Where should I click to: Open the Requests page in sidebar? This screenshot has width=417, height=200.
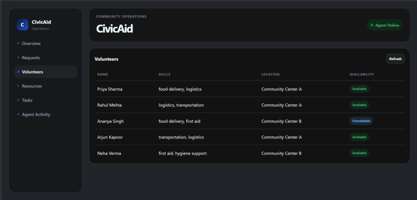(x=31, y=58)
